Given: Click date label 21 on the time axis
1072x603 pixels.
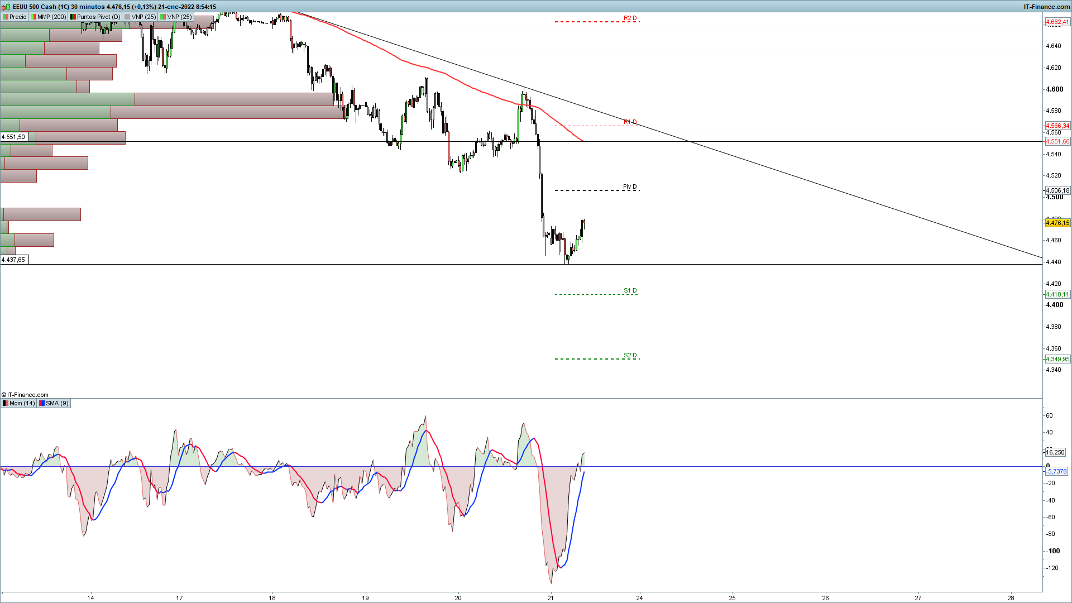Looking at the screenshot, I should [551, 598].
